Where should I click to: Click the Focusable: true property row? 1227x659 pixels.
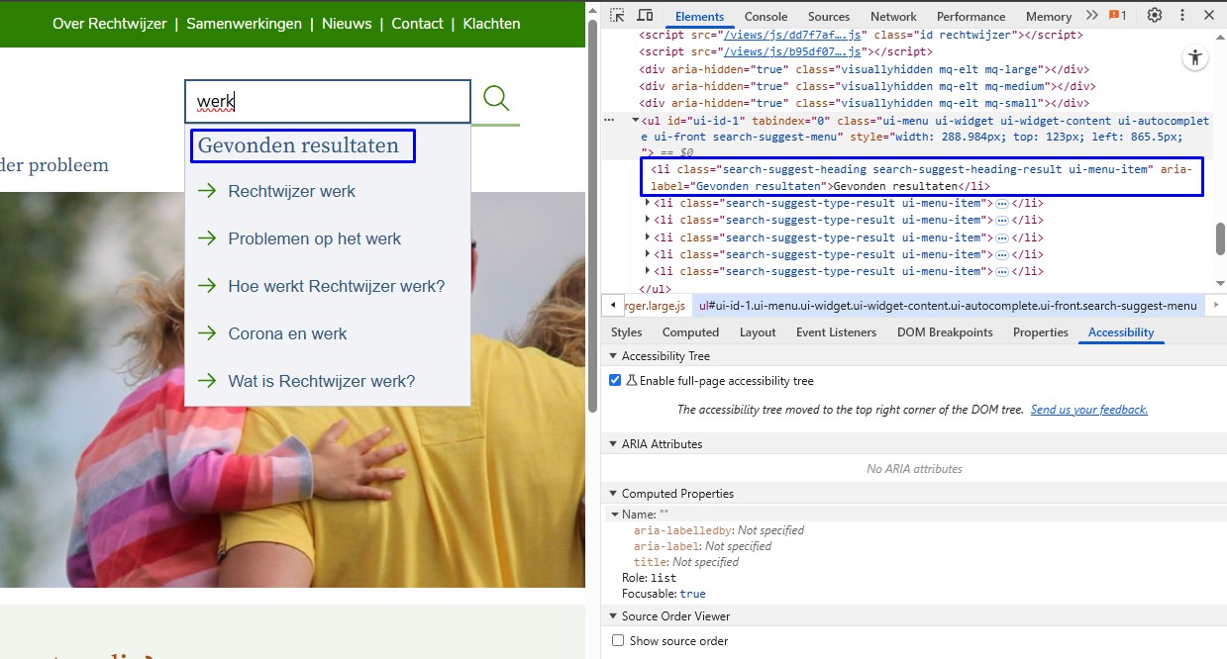pyautogui.click(x=664, y=594)
